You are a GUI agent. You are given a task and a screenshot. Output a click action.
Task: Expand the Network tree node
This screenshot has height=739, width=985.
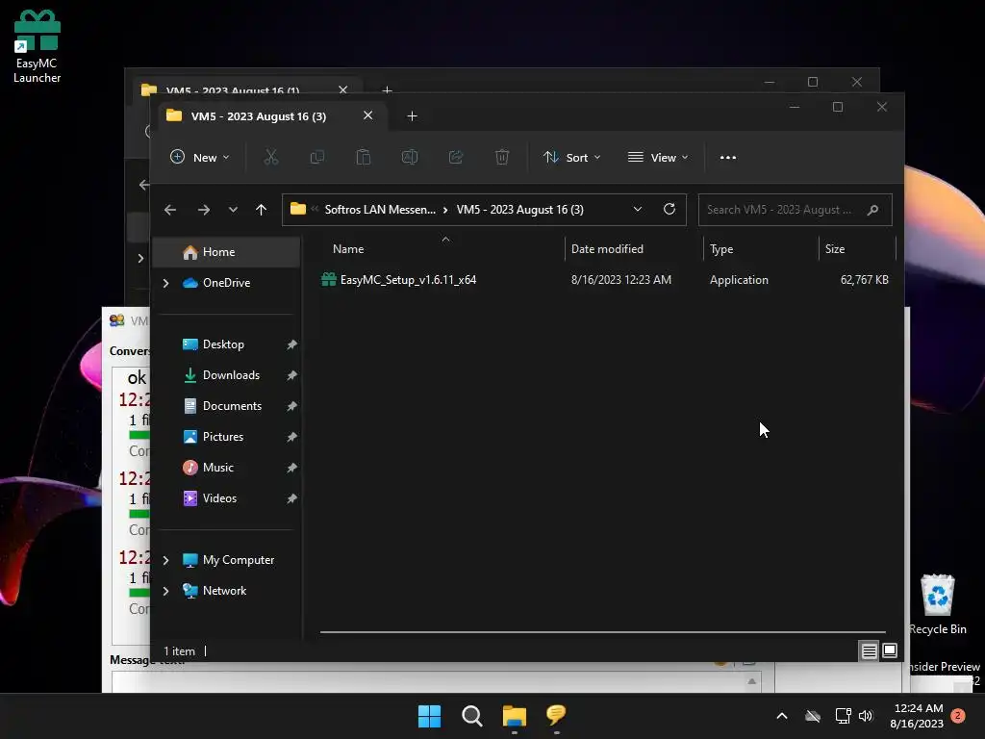point(165,592)
